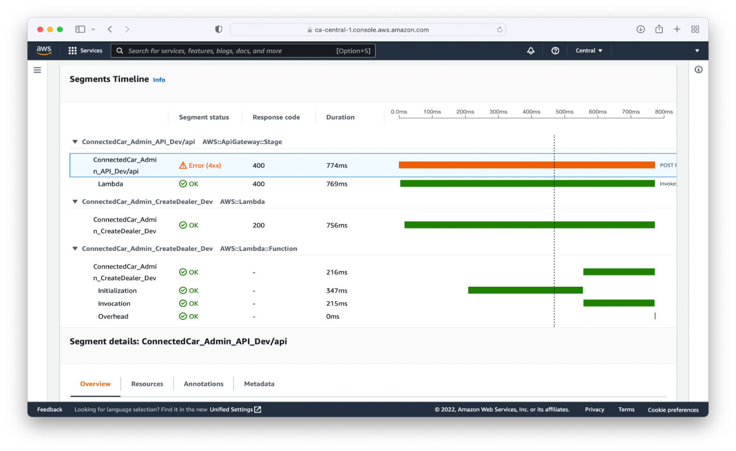Toggle Safari sidebar icon

click(x=80, y=29)
